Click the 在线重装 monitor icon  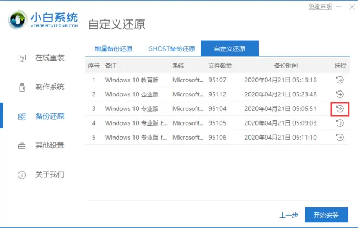tap(22, 58)
